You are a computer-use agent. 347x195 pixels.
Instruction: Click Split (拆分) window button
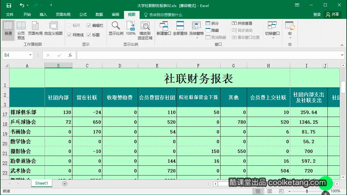[212, 23]
